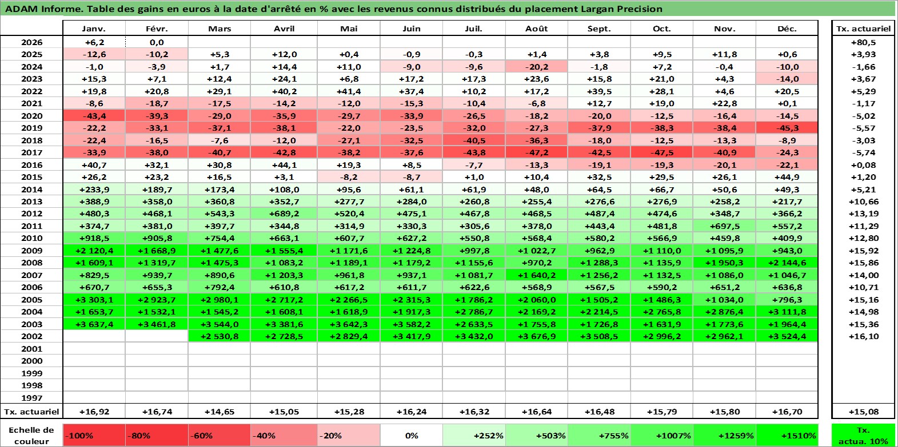Select the 1997 row label
This screenshot has height=447, width=898.
pyautogui.click(x=31, y=398)
